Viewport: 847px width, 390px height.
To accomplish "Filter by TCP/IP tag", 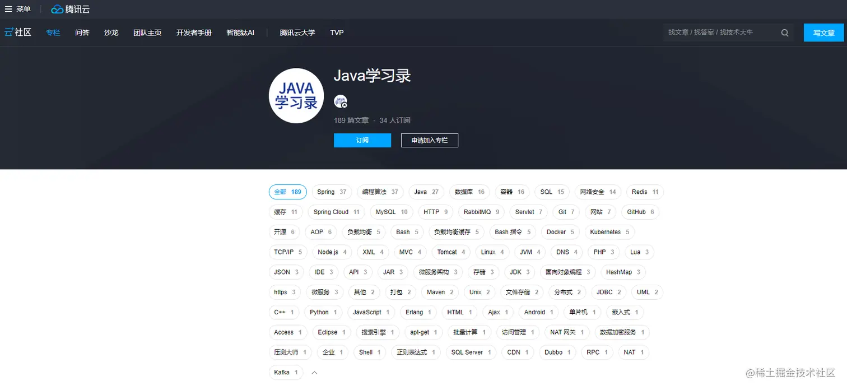I will [288, 252].
